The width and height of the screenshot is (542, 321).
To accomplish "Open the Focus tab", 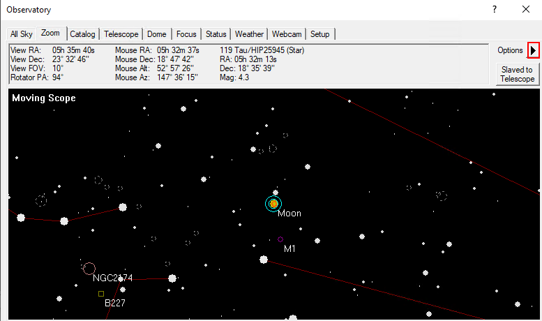I will [186, 34].
